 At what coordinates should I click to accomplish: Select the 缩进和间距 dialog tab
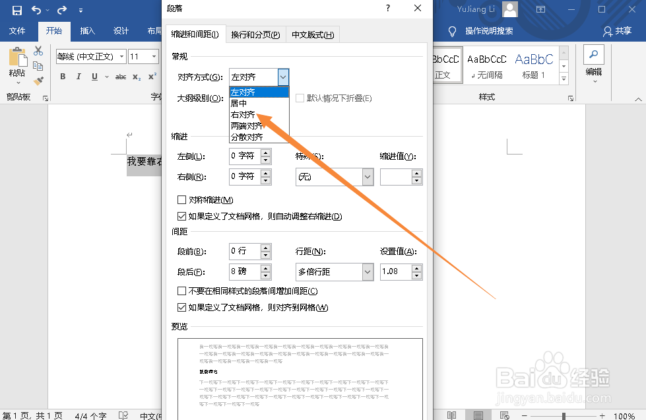pos(195,34)
